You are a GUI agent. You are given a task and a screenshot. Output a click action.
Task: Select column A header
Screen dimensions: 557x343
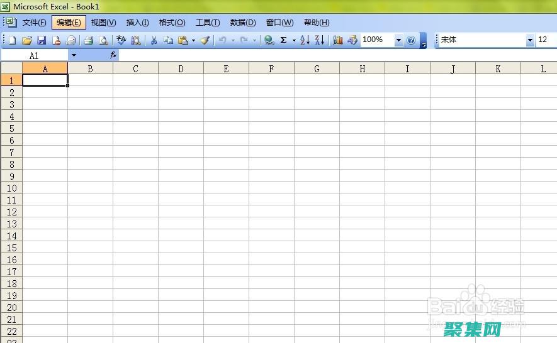[45, 68]
